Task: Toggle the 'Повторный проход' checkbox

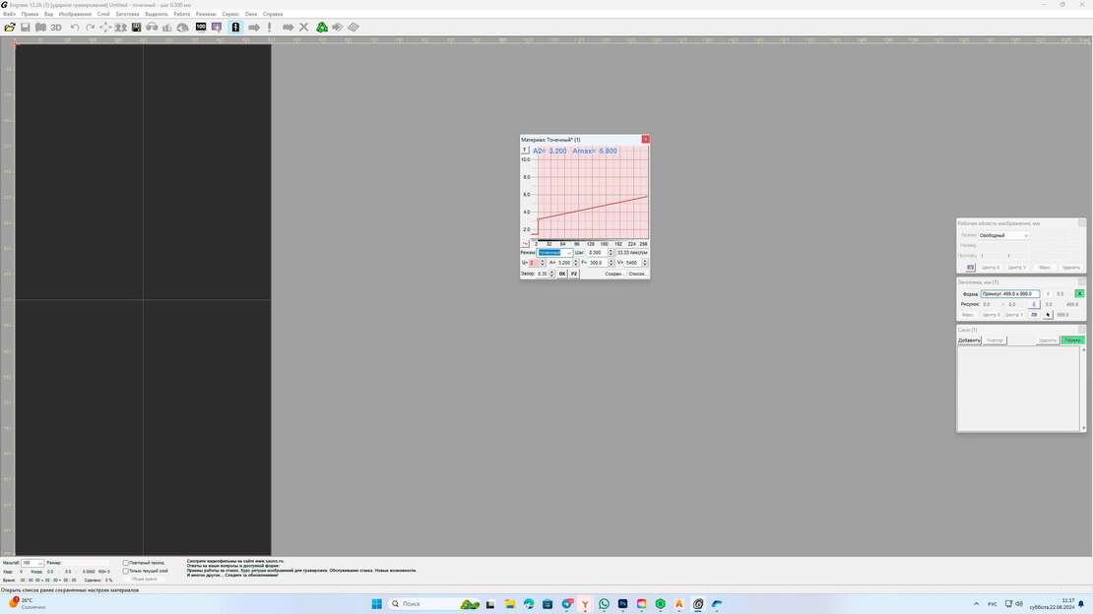Action: pos(126,563)
